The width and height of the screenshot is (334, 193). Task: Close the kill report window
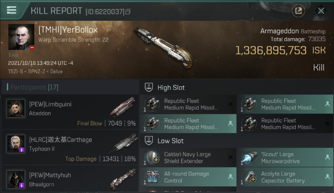[321, 11]
